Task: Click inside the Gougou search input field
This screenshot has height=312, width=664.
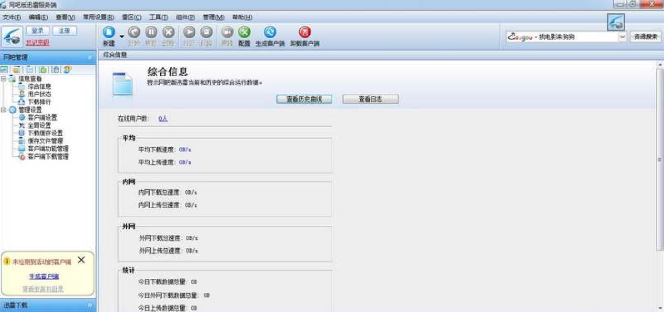Action: 562,37
